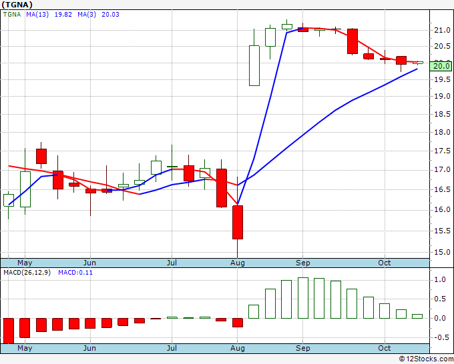Click the last small green MACD bar in October
The image size is (454, 364).
click(x=417, y=316)
